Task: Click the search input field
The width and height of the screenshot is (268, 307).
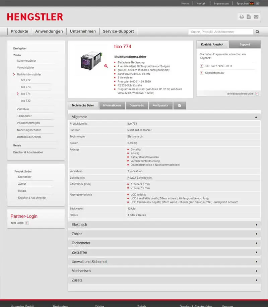Action: pyautogui.click(x=220, y=32)
